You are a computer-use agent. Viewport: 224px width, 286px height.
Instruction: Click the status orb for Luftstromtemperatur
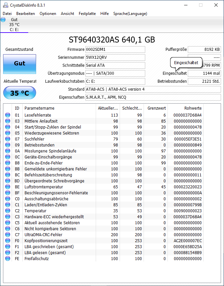(x=8, y=187)
